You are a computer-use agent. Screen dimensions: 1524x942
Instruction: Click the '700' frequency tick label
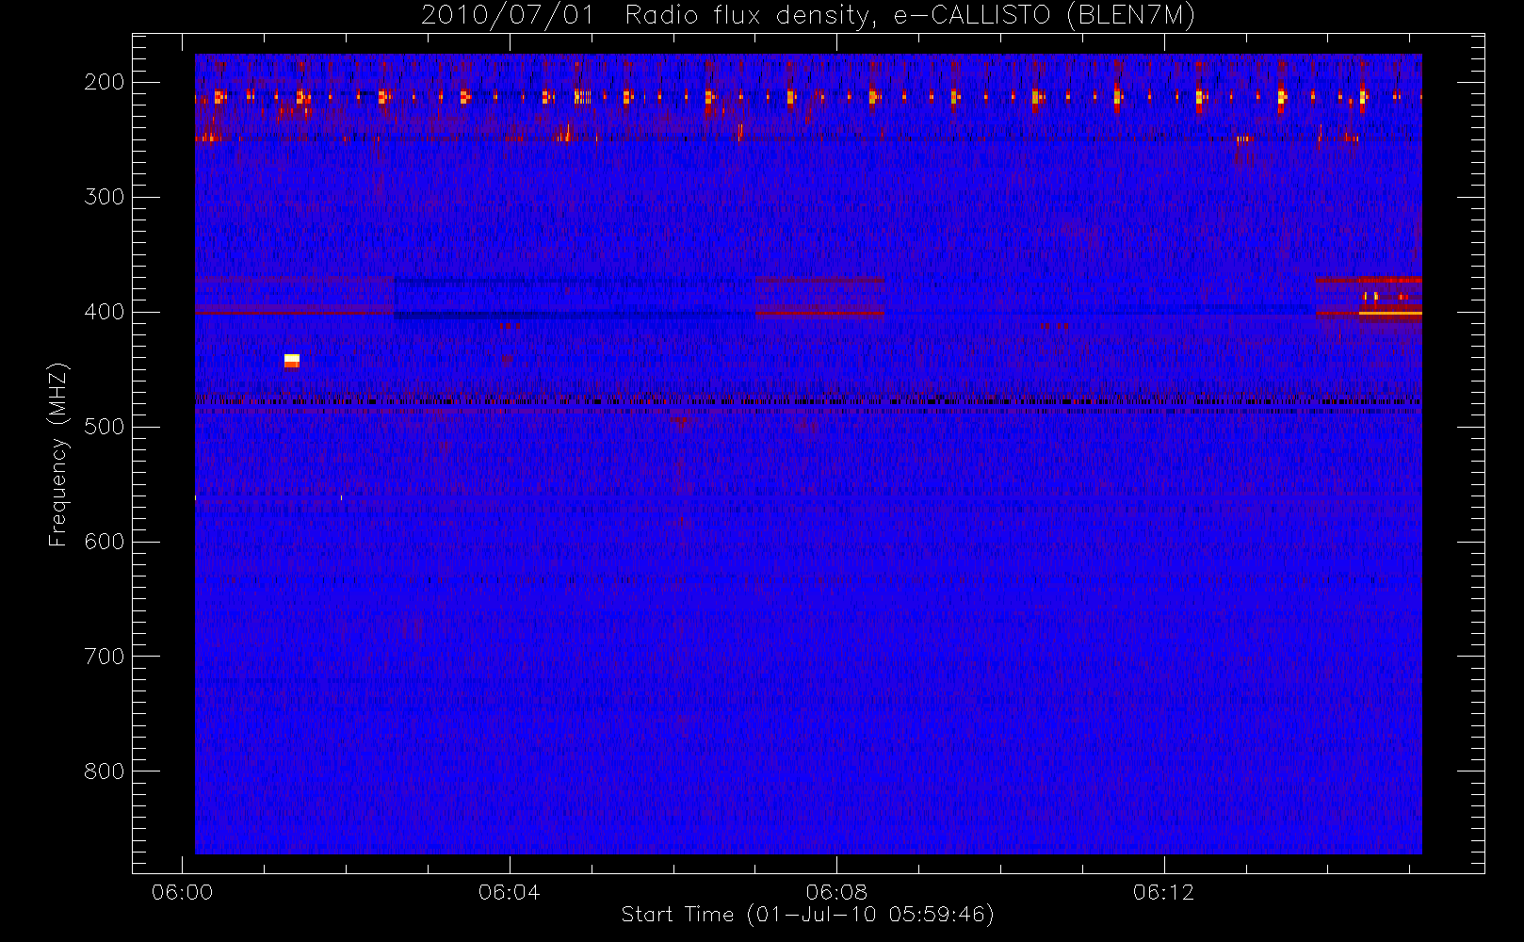[104, 657]
